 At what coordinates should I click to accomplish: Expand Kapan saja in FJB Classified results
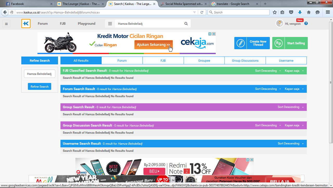(294, 71)
